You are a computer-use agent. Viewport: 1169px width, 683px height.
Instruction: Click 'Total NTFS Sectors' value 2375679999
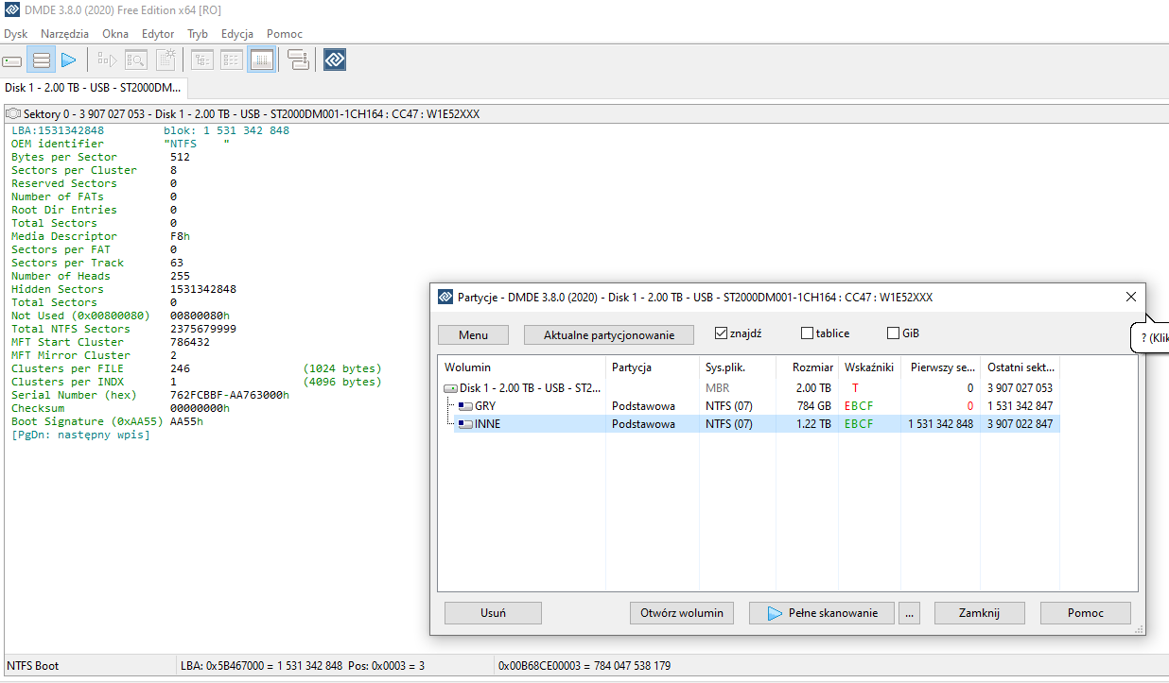(203, 329)
